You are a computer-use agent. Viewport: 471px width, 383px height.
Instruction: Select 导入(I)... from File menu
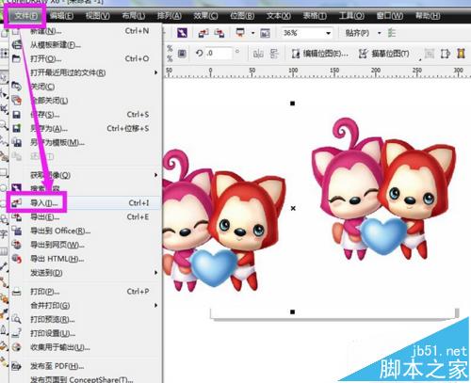coord(86,203)
